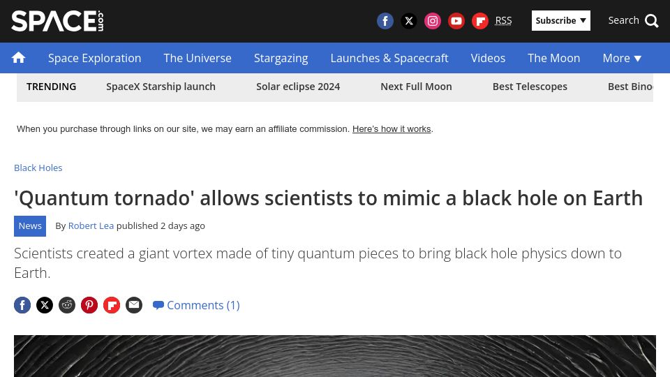Open the RSS feed link
This screenshot has height=377, width=670.
[x=503, y=20]
